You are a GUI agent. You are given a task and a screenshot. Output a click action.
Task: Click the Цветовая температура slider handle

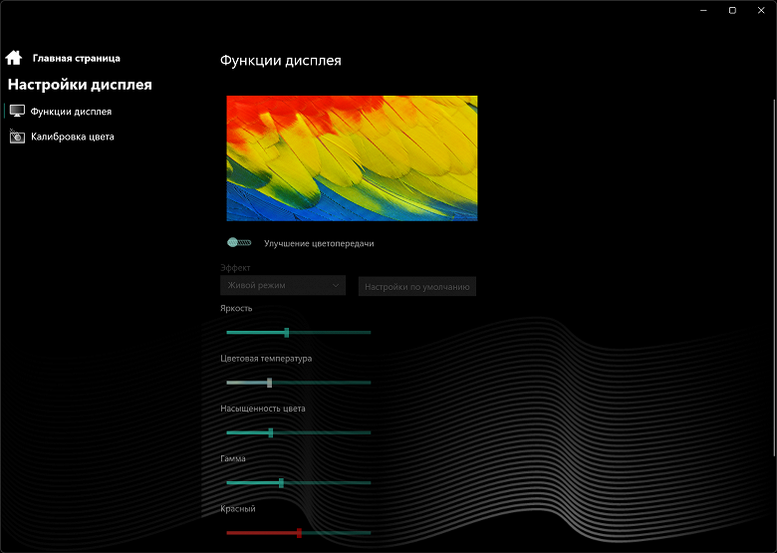coord(269,383)
